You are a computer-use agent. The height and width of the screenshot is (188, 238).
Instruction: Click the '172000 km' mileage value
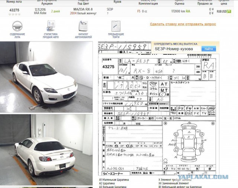pyautogui.click(x=178, y=11)
